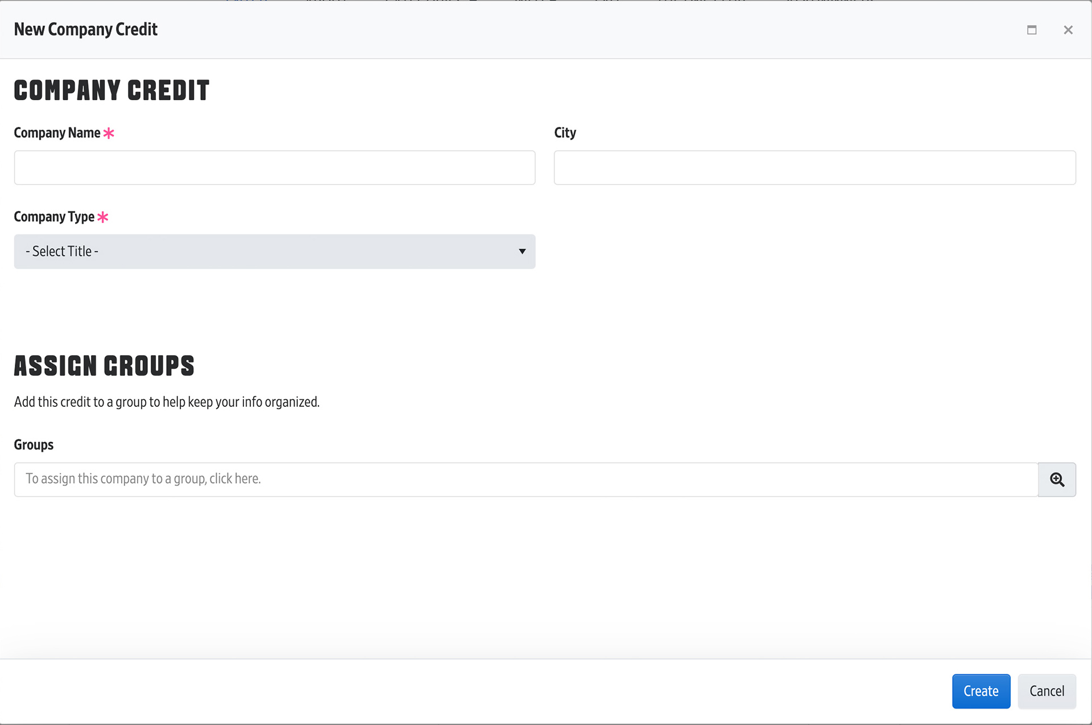Image resolution: width=1092 pixels, height=725 pixels.
Task: Click the Company Name field label
Action: pyautogui.click(x=57, y=133)
